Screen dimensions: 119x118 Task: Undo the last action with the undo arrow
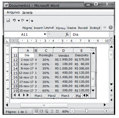[14, 20]
